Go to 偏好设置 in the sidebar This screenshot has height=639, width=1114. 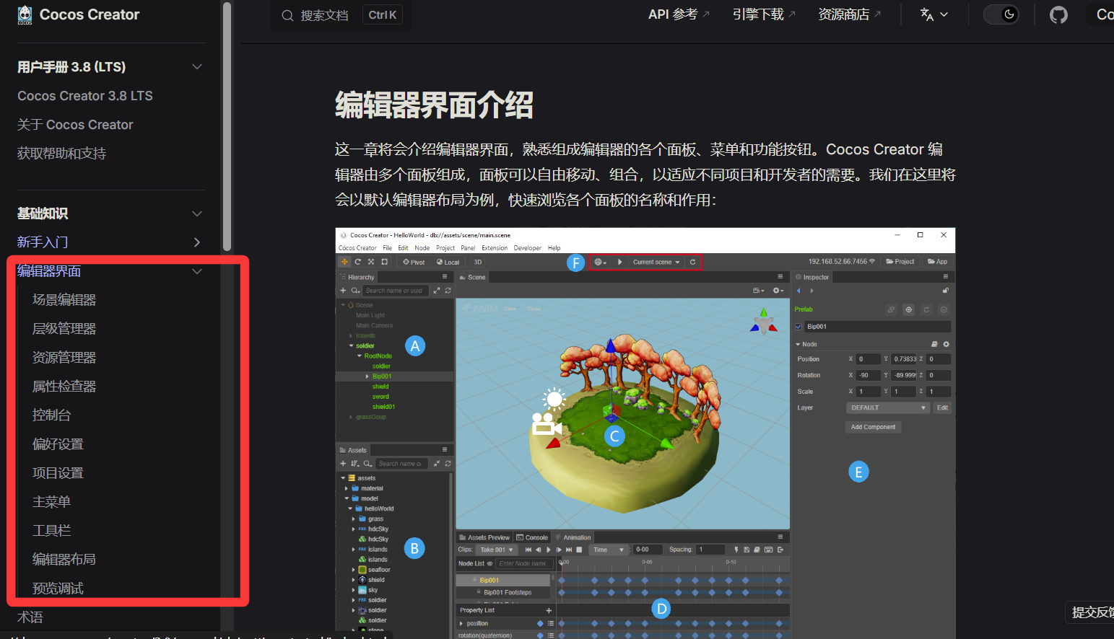(58, 444)
